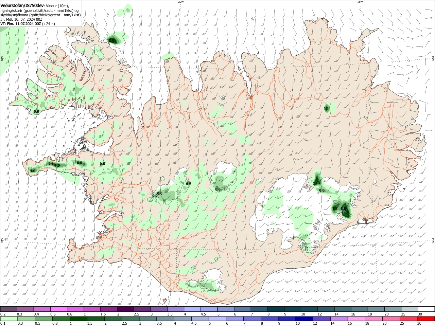The width and height of the screenshot is (435, 326).
Task: Select the bright pink 0.5 swatch in upper legend row
Action: pos(58,309)
